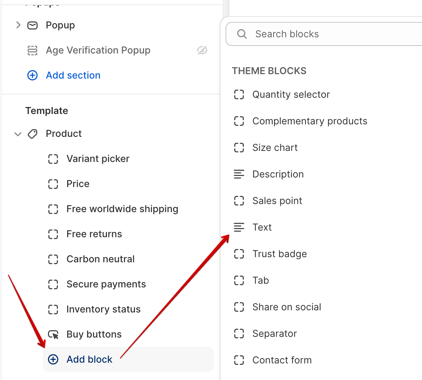Click the Buy buttons block icon
The width and height of the screenshot is (422, 380).
coord(53,335)
